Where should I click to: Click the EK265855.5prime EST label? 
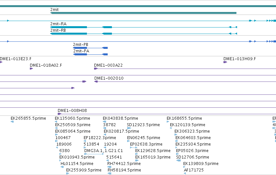click(28, 118)
